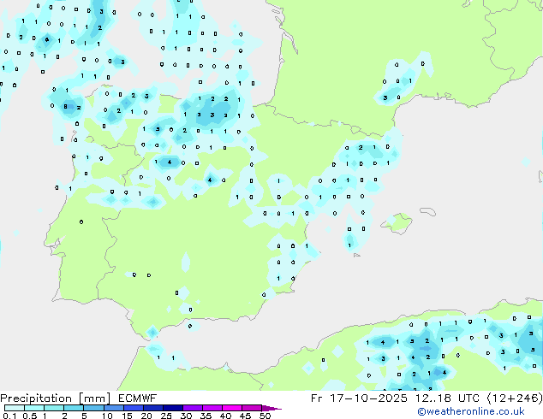Click the 2–5 mm legend color box

74,408
